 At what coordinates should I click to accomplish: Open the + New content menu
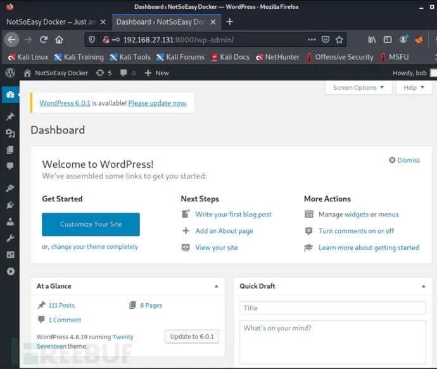[x=156, y=73]
